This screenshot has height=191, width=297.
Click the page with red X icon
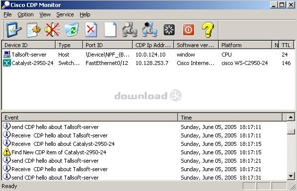(91, 30)
